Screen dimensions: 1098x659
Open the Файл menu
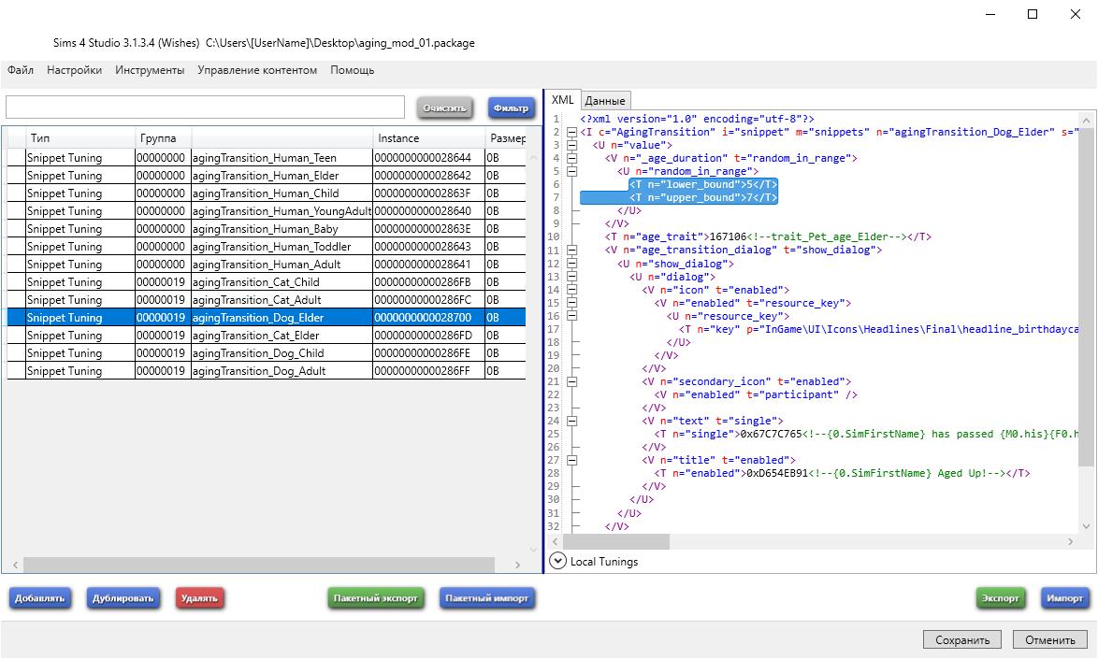[x=21, y=70]
